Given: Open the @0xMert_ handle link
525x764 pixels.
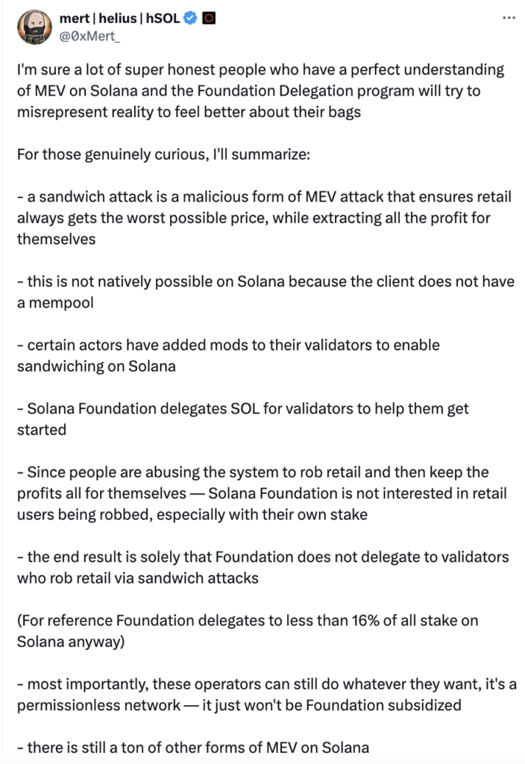Looking at the screenshot, I should (x=89, y=36).
